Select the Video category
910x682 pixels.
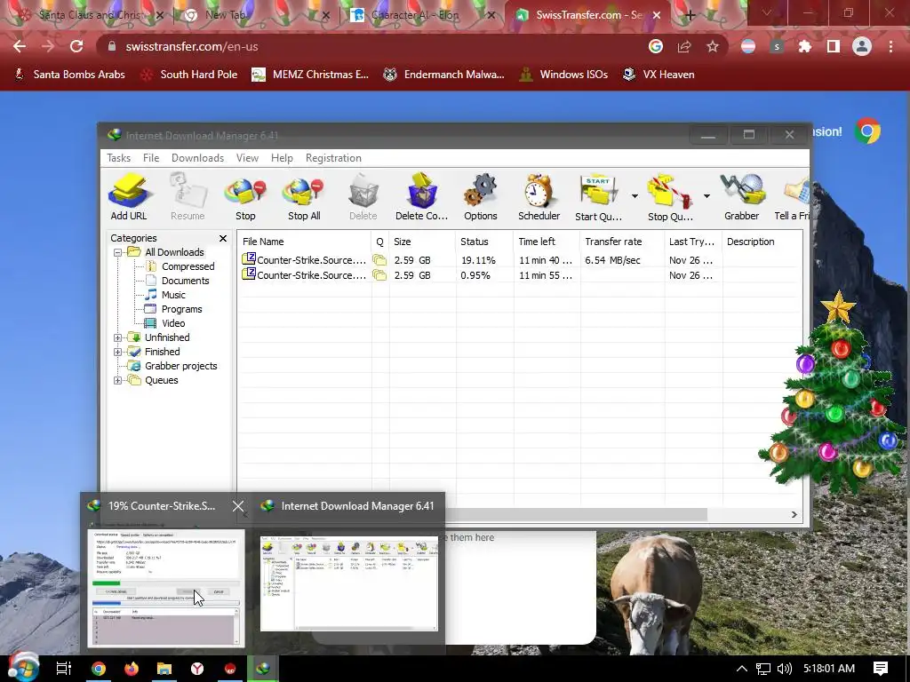(x=173, y=323)
